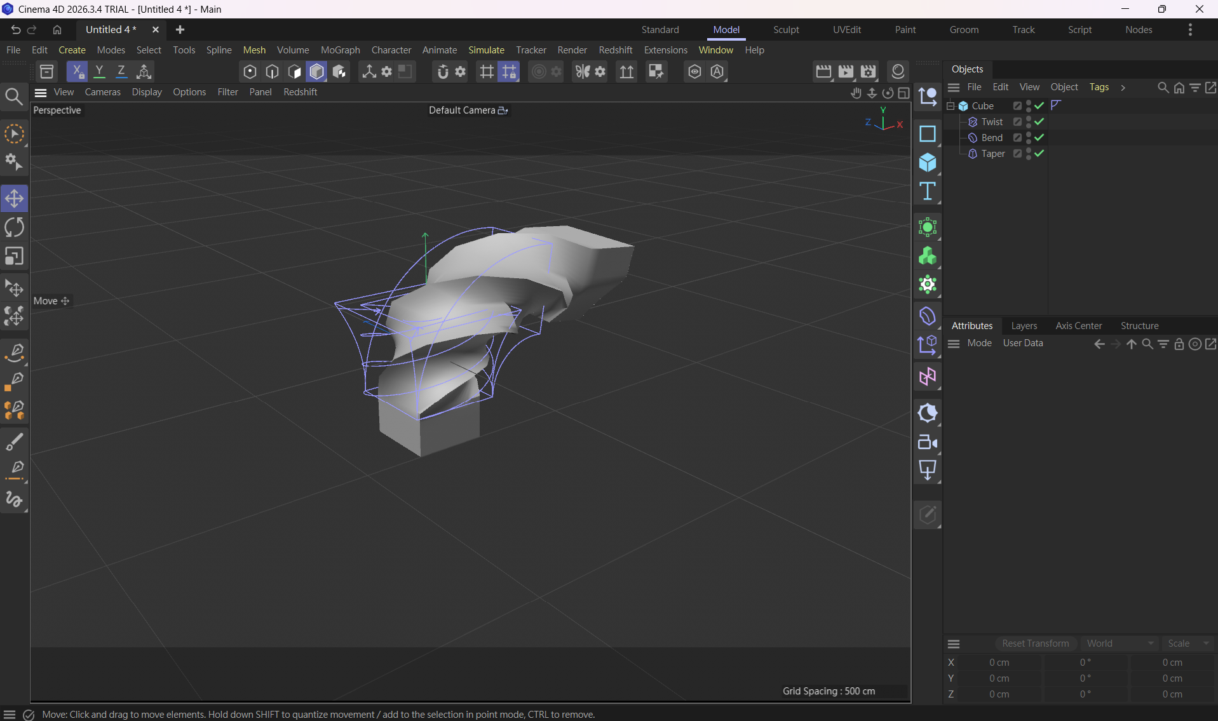Click Tags in Object Manager

(x=1099, y=87)
